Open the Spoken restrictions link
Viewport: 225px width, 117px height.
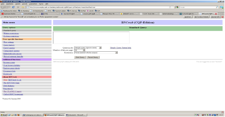11,36
